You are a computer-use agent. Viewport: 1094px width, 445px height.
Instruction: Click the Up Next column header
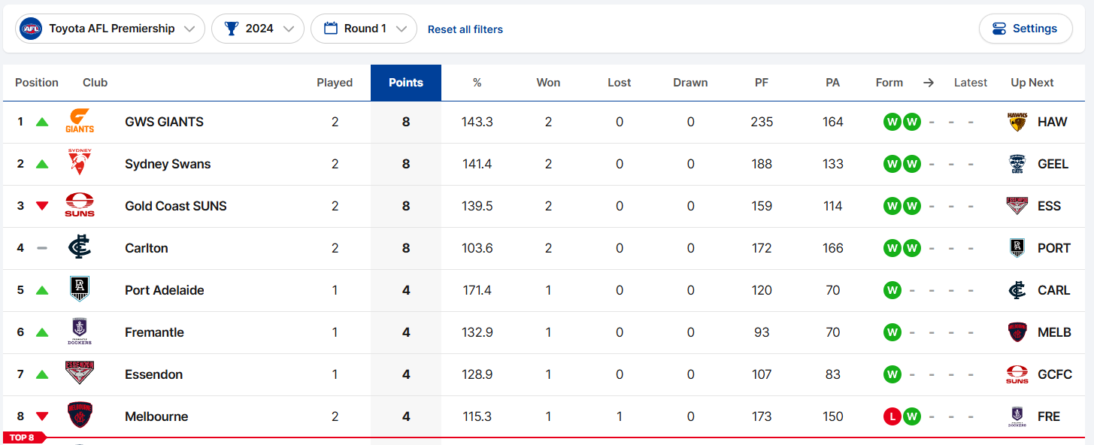(x=1032, y=83)
